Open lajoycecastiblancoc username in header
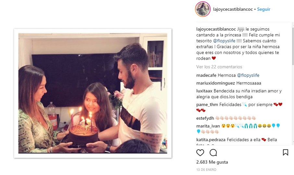This screenshot has height=175, width=294. [x=233, y=9]
